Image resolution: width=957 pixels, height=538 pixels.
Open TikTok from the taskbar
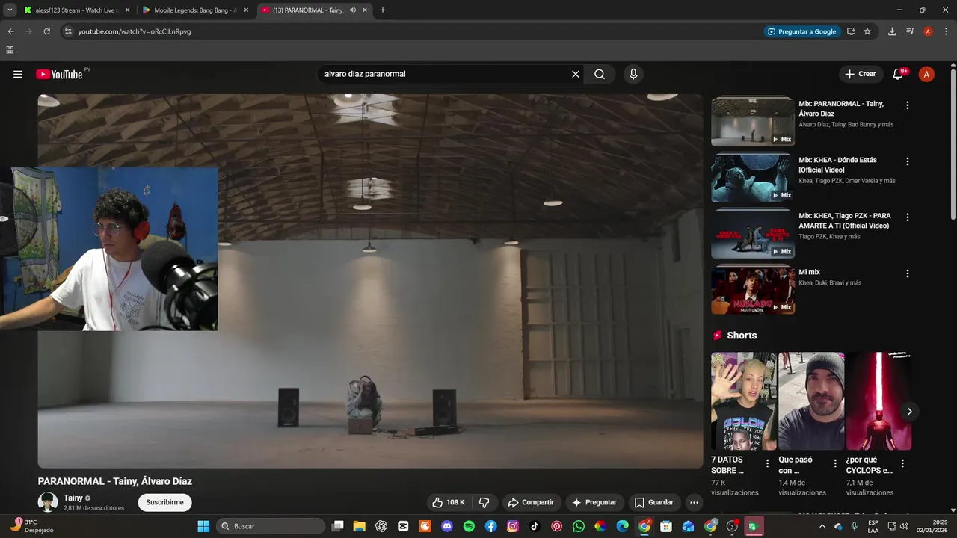point(535,526)
